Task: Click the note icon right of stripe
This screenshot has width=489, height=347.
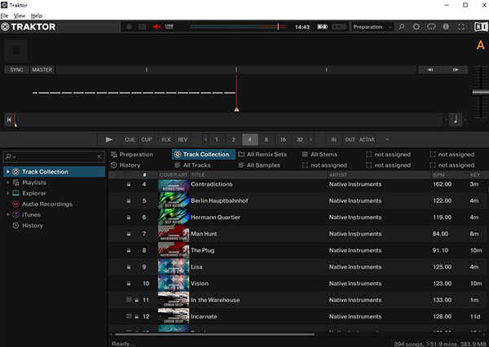Action: (456, 120)
